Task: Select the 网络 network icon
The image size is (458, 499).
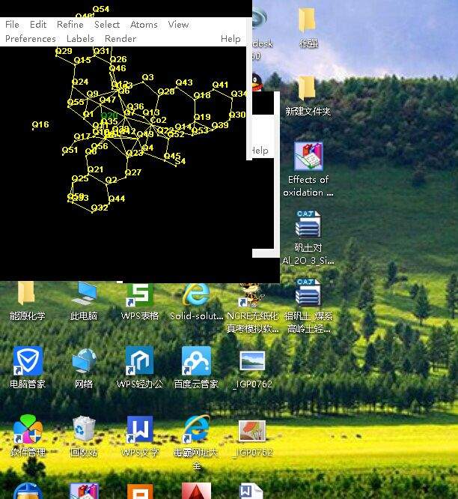Action: tap(84, 361)
